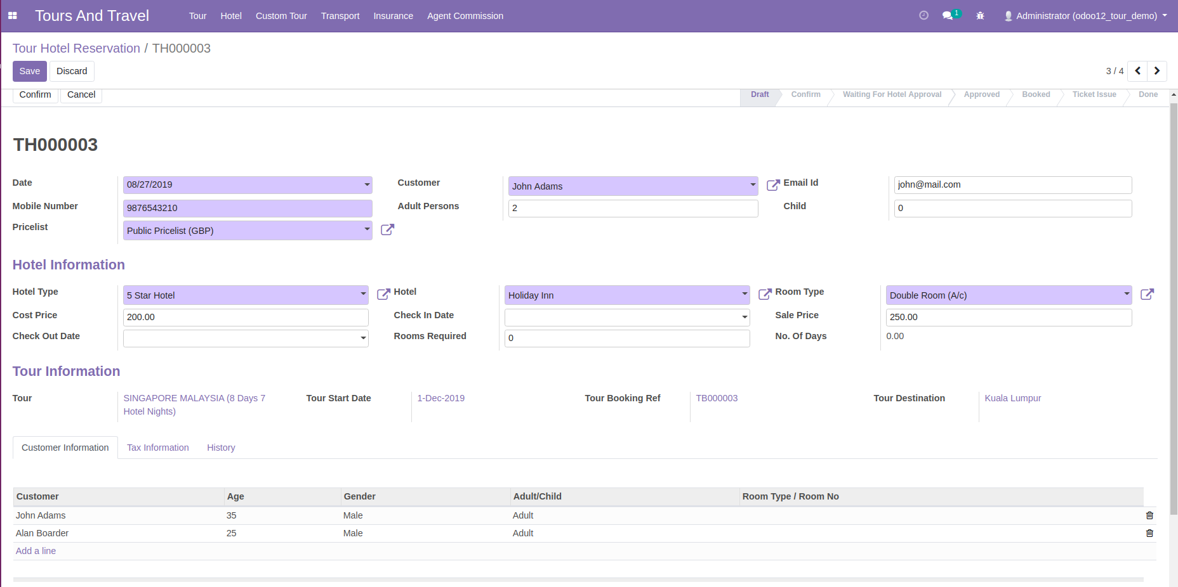This screenshot has height=587, width=1178.
Task: Delete the Alan Boarder row
Action: pos(1149,533)
